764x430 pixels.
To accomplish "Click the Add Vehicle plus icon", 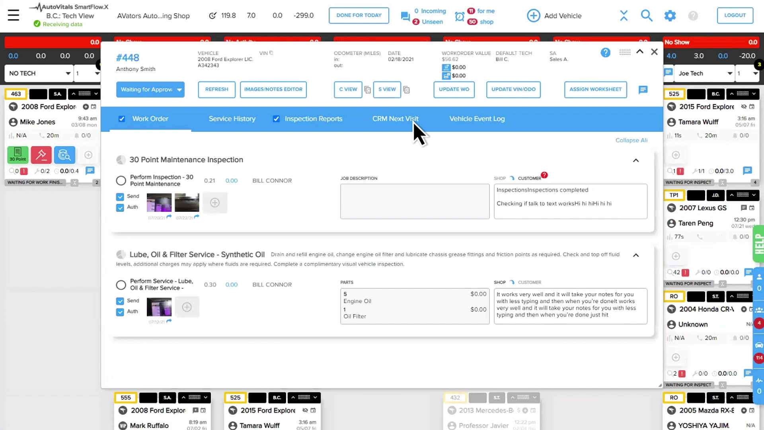I will pos(533,15).
